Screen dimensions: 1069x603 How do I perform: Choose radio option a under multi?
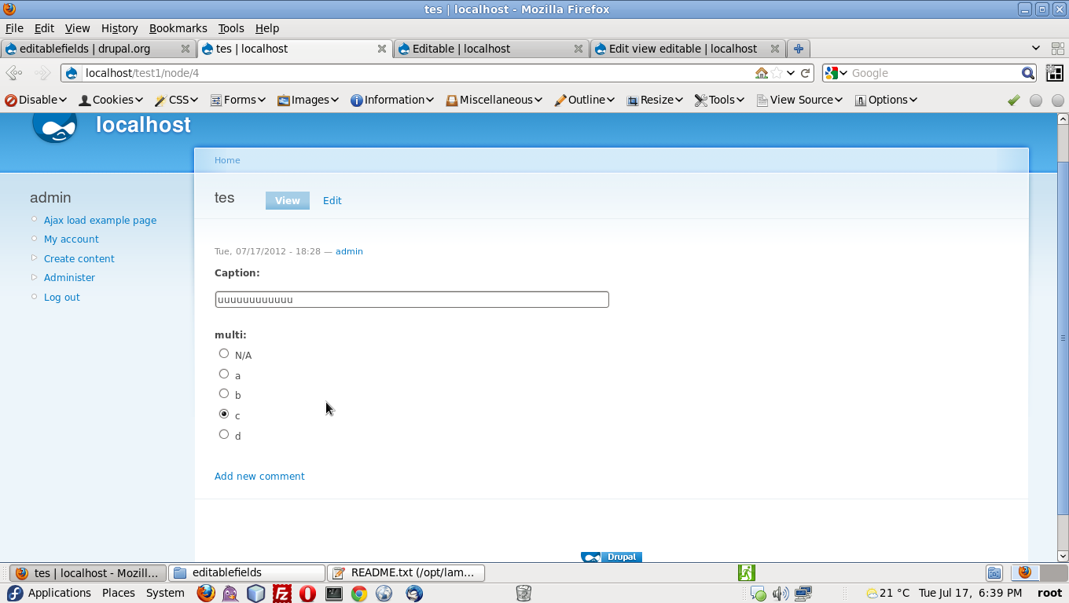click(224, 375)
